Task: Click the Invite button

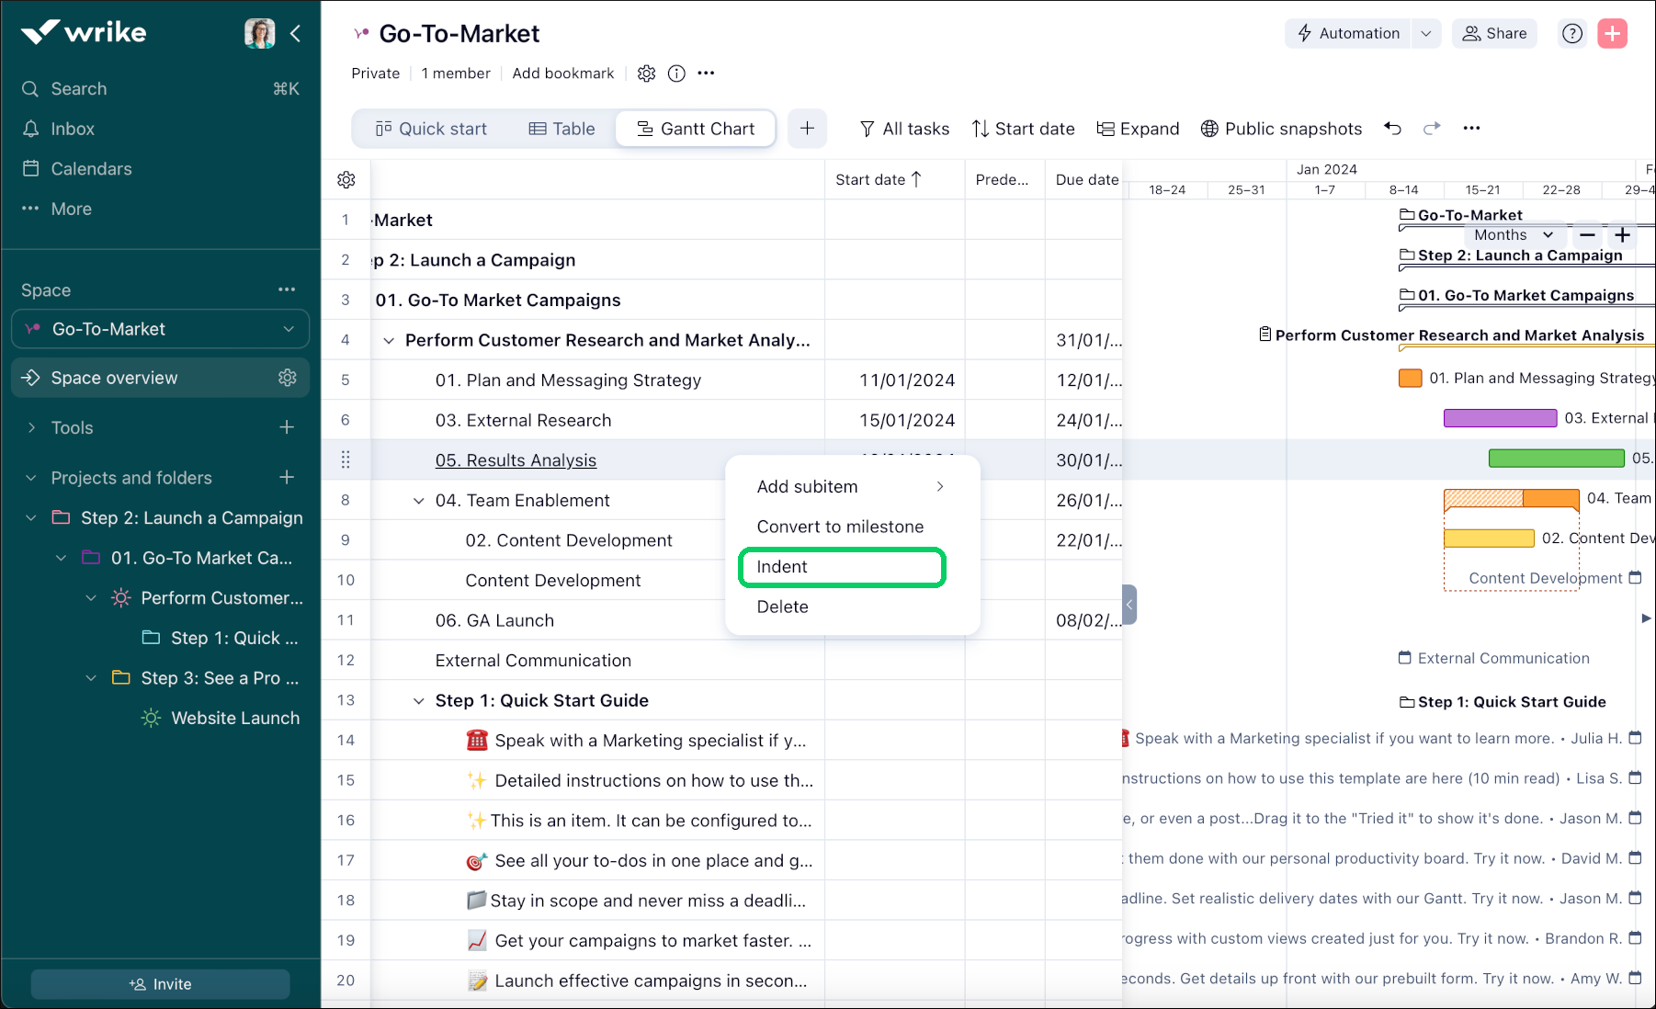Action: pos(161,984)
